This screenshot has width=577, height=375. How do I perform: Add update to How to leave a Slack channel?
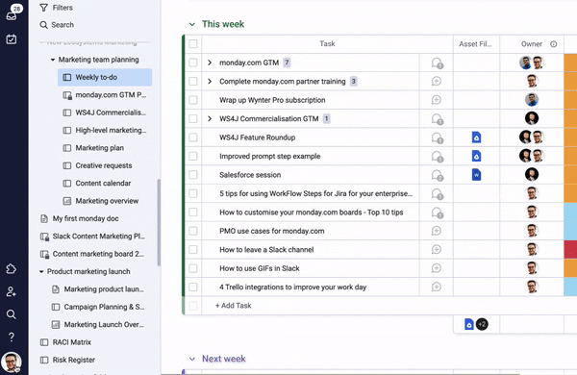437,249
